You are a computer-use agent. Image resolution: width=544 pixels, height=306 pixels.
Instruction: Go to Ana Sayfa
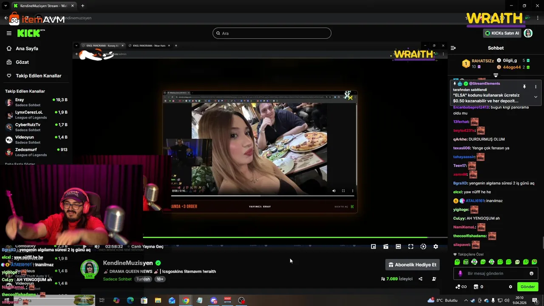click(27, 48)
